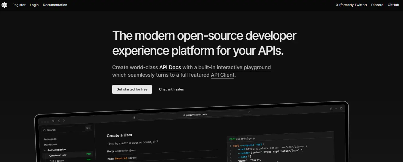Click the browser back arrow in mockup
Image resolution: width=403 pixels, height=162 pixels.
(59, 121)
